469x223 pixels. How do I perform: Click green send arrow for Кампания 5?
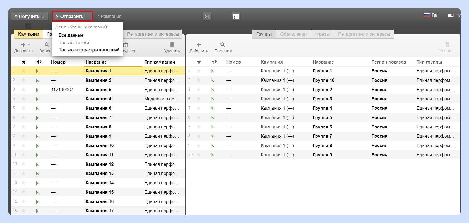pyautogui.click(x=37, y=90)
